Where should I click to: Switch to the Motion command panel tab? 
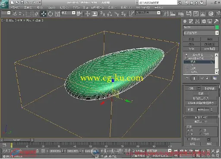204,22
